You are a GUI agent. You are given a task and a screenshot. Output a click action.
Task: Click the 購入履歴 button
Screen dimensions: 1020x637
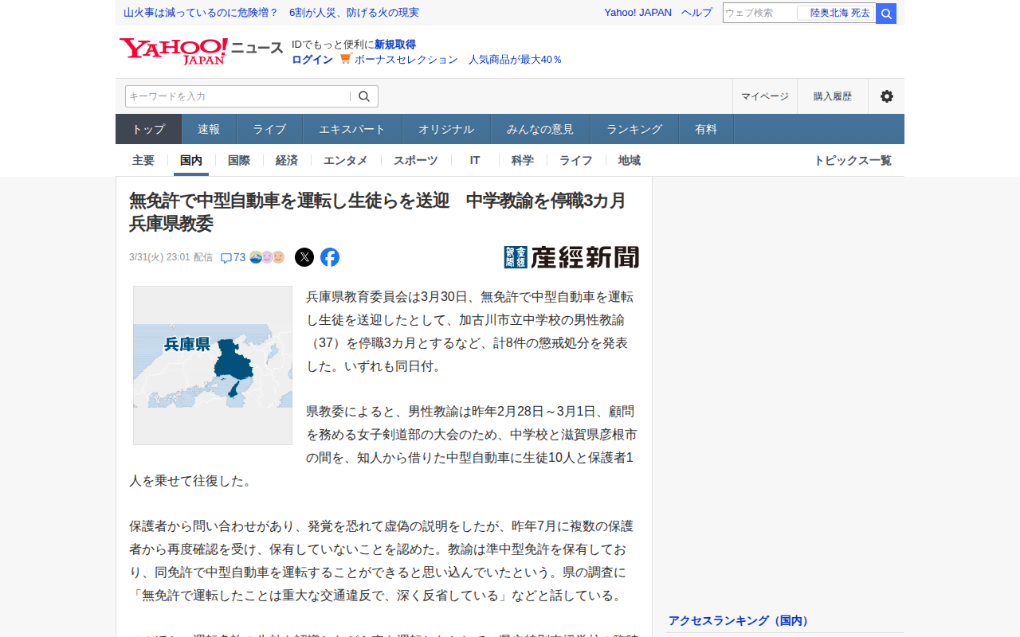[833, 96]
